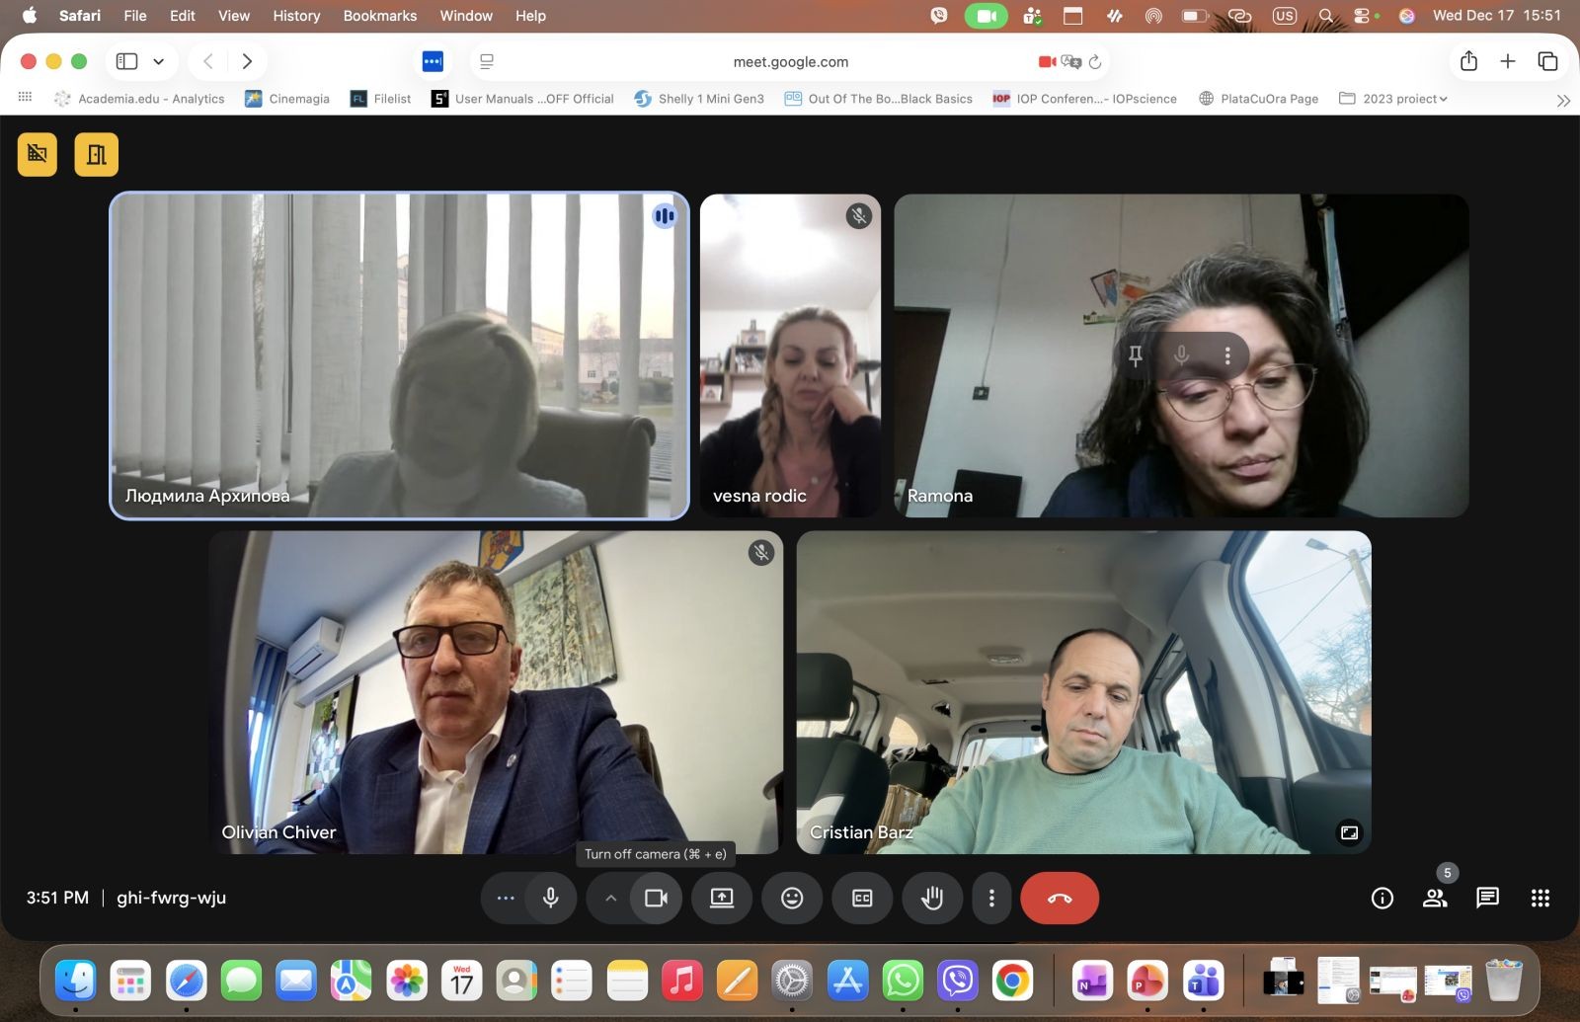Click the meet.google.com address bar

point(790,61)
